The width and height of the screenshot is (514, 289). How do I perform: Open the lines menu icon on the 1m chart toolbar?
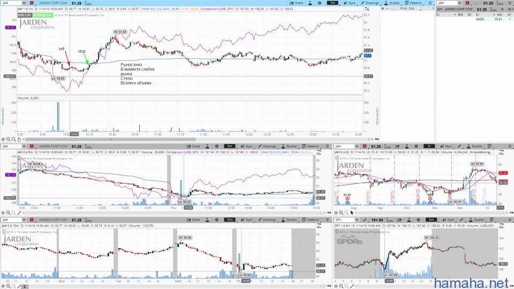[430, 3]
